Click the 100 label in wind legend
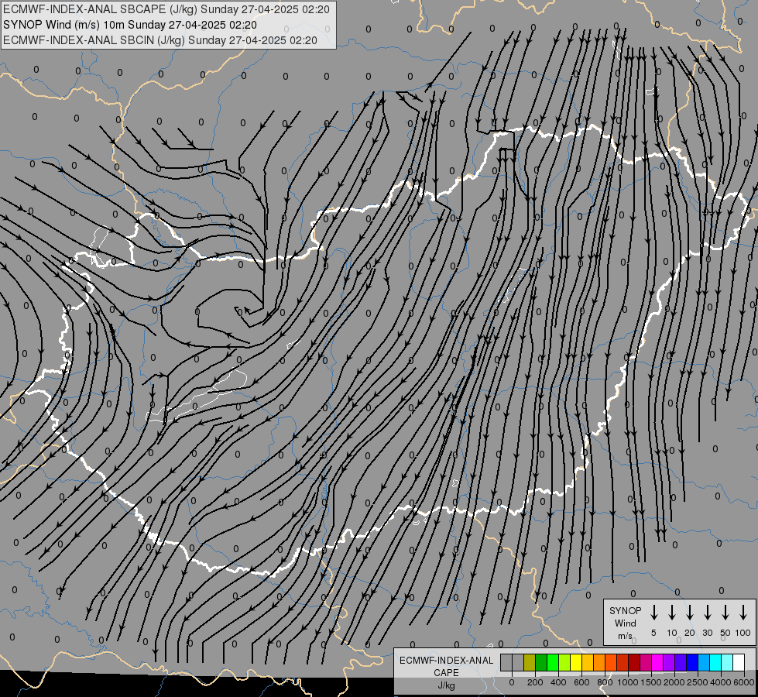This screenshot has height=697, width=758. click(x=743, y=633)
